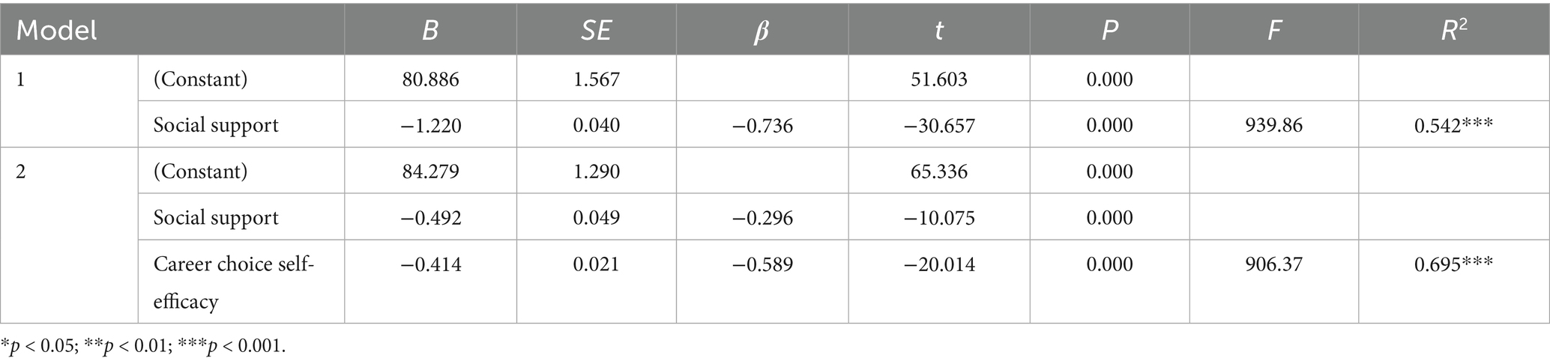Select the F value 906.37
The image size is (1550, 364).
[x=1273, y=264]
